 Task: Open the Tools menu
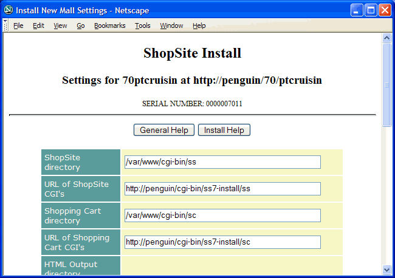coord(143,25)
